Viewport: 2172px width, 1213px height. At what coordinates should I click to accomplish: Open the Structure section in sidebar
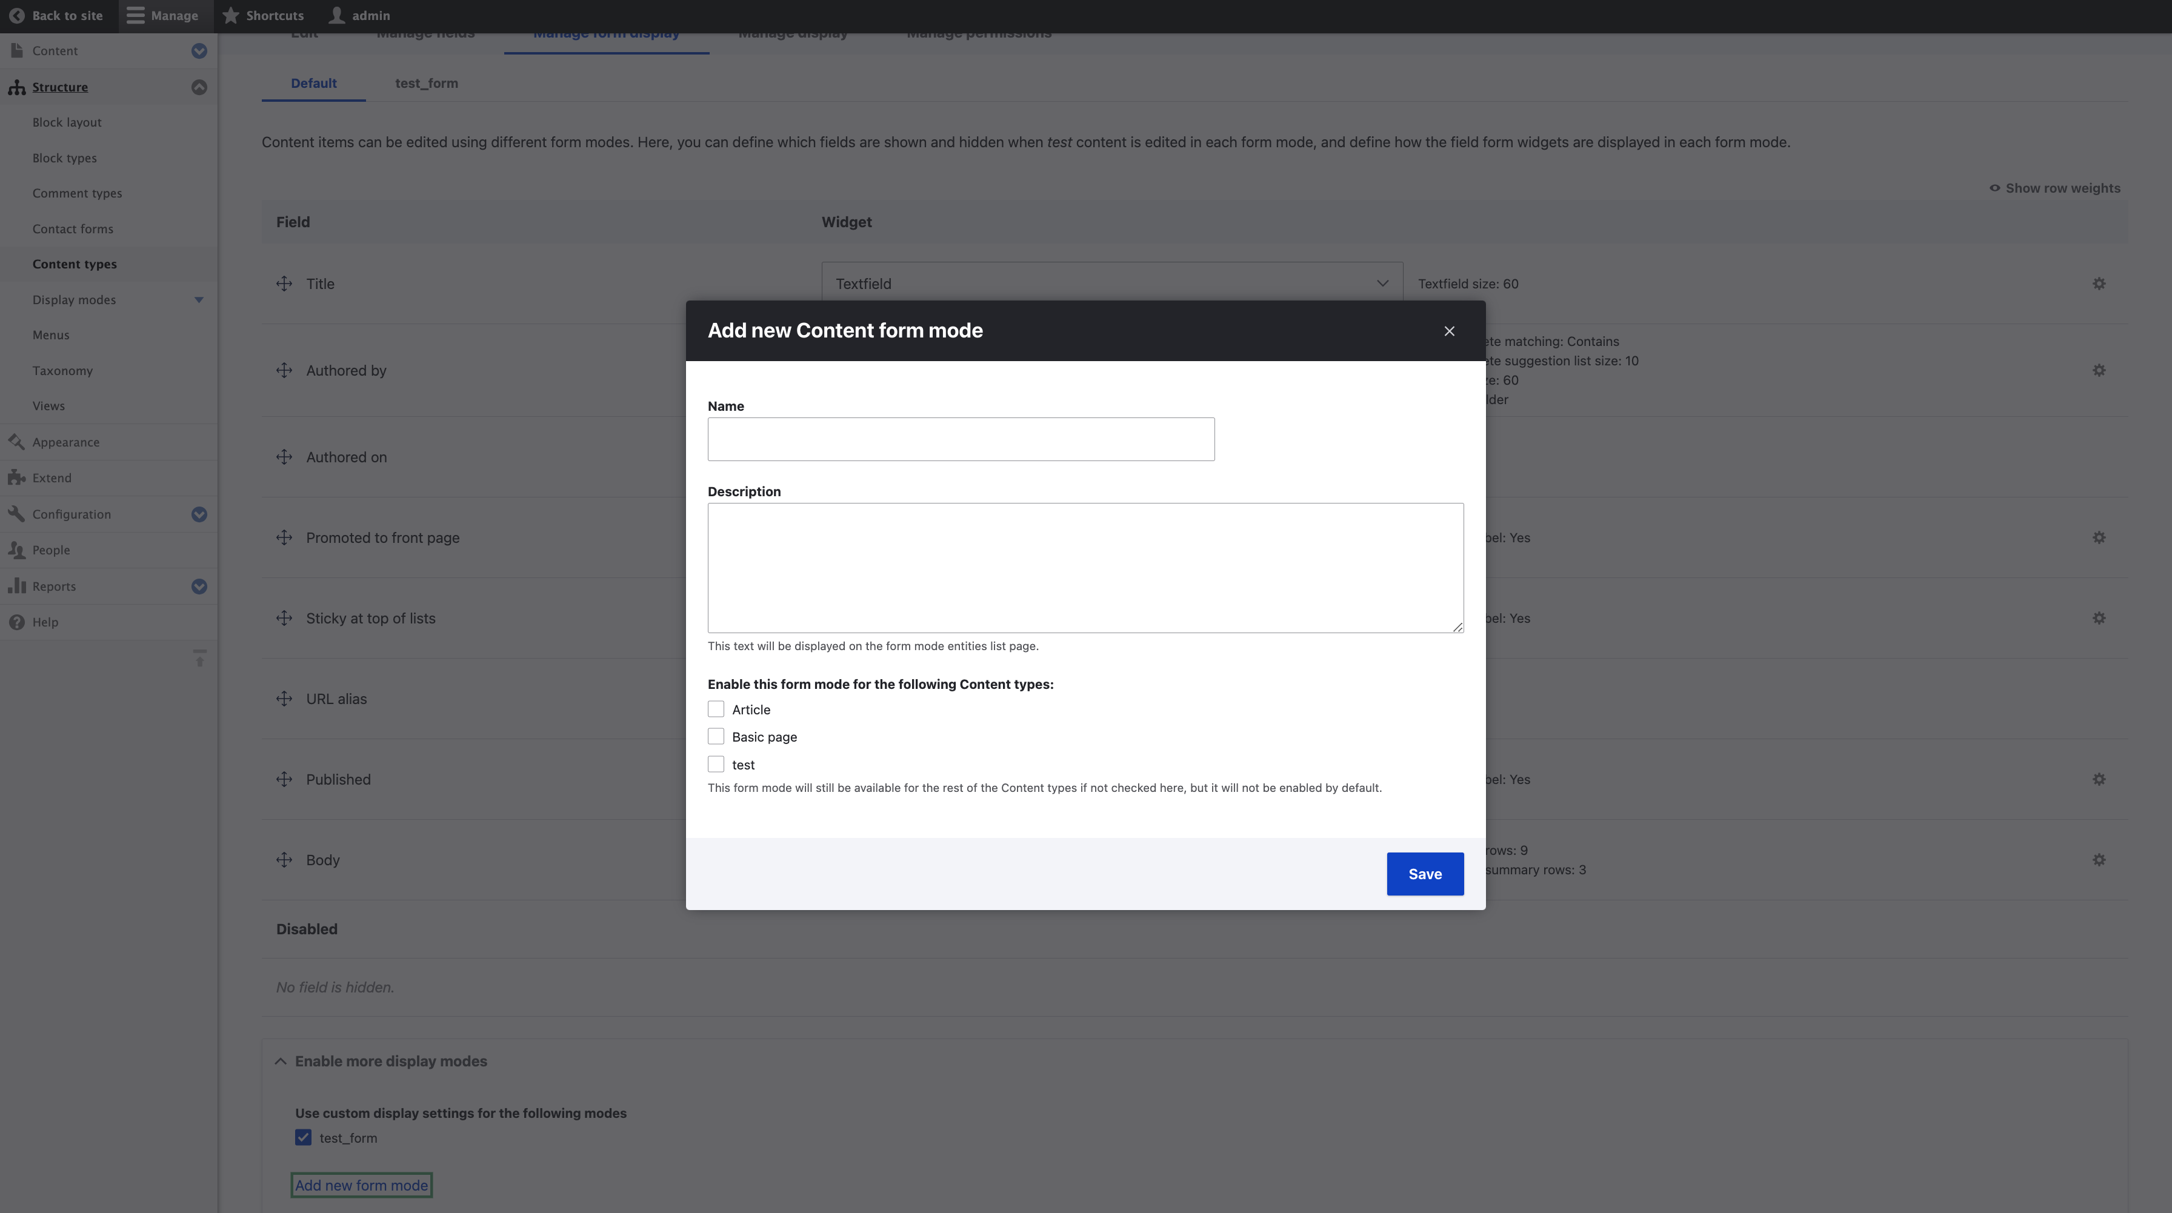pyautogui.click(x=60, y=87)
